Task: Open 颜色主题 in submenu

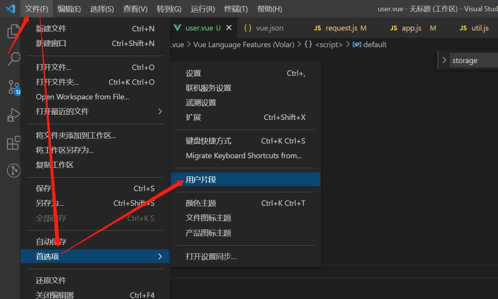Action: (246, 203)
